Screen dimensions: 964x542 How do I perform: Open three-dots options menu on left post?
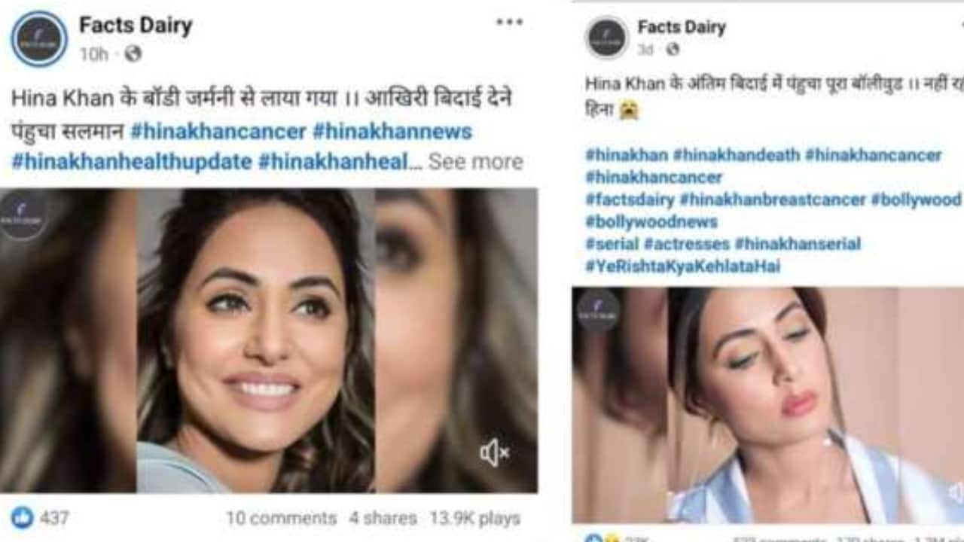(x=510, y=23)
